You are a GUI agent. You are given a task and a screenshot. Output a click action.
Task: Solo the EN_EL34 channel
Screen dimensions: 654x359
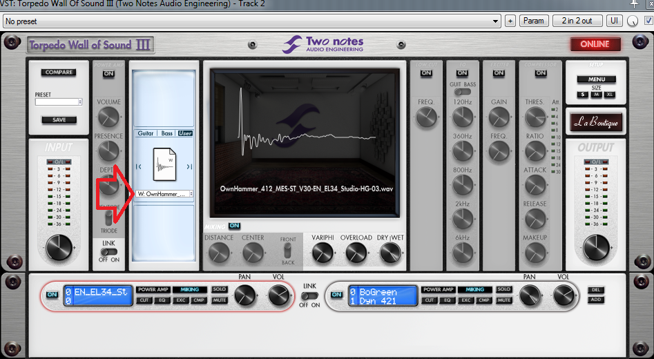pos(219,289)
